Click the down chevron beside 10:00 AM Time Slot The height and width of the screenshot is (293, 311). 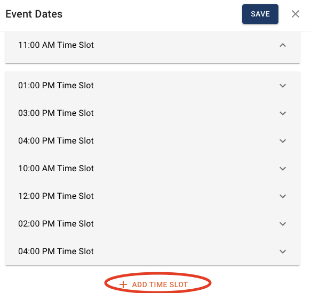[x=283, y=169]
